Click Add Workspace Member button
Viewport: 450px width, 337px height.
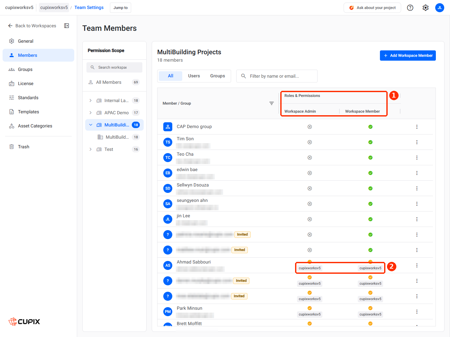(x=408, y=56)
